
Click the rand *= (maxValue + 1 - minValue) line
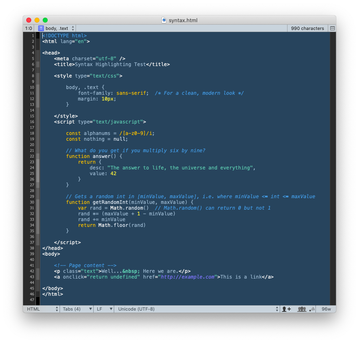[127, 214]
